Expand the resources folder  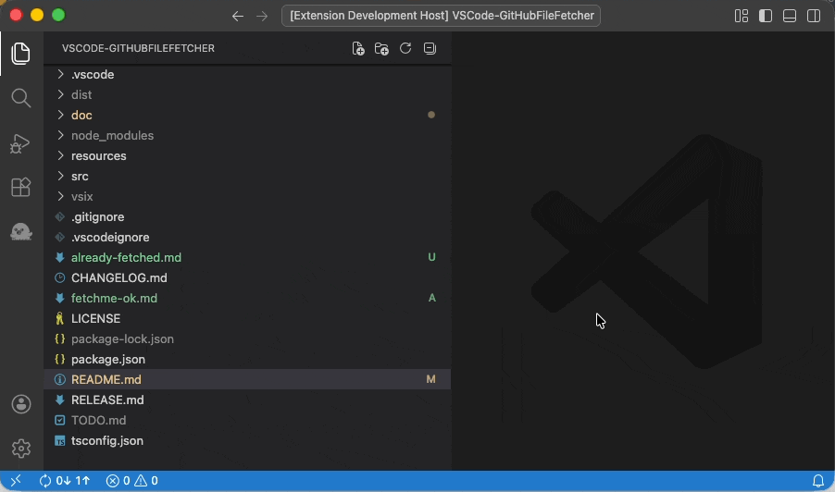tap(98, 155)
